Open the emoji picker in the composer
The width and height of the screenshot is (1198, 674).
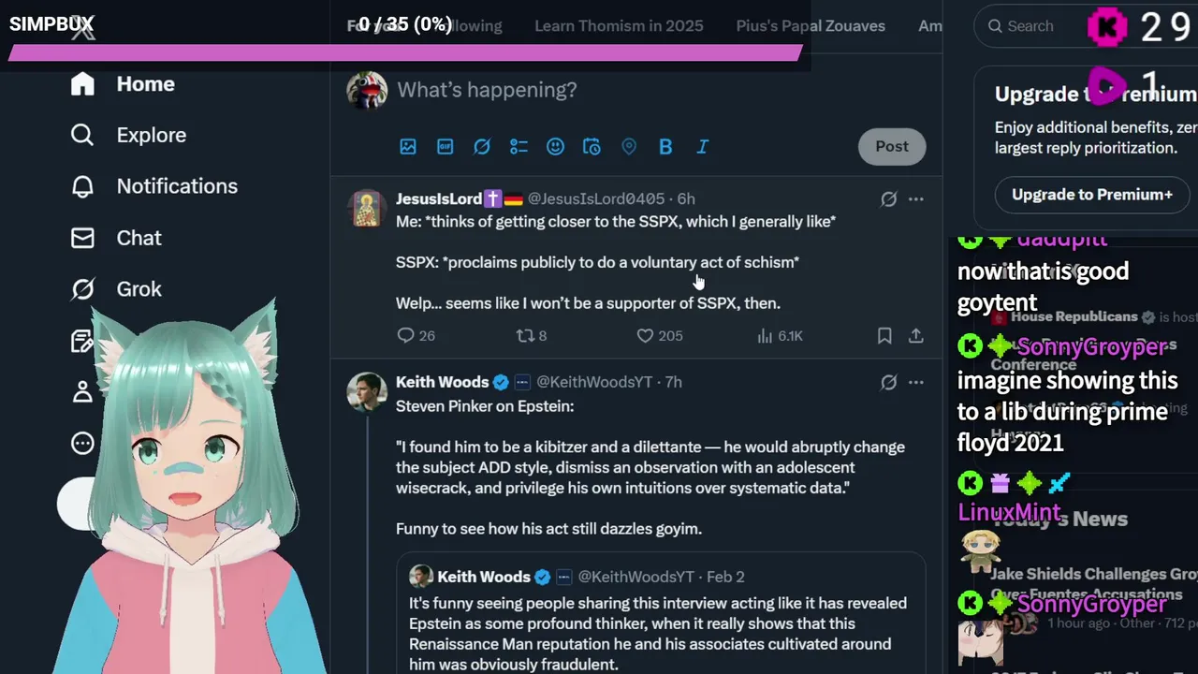555,146
